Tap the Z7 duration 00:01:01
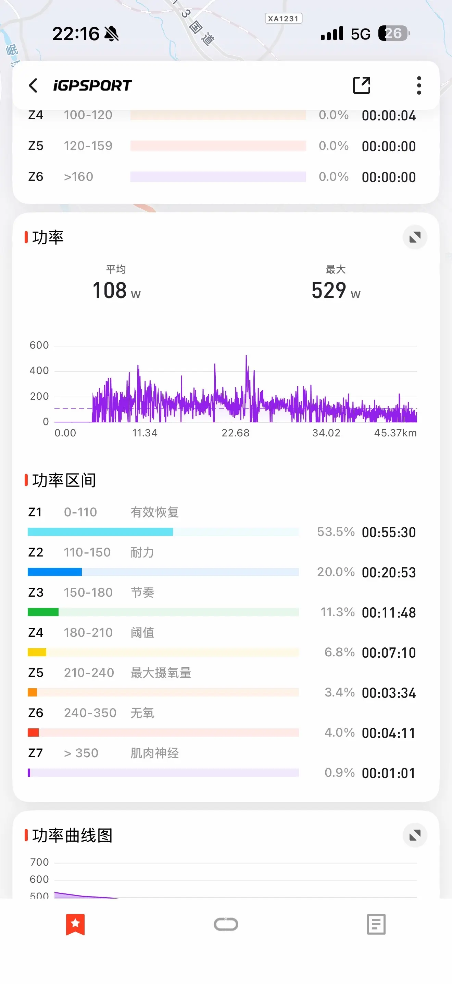The image size is (452, 984). [x=389, y=773]
